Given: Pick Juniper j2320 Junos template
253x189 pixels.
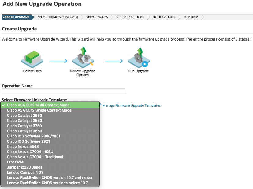Looking at the screenshot, I should [x=50, y=167].
